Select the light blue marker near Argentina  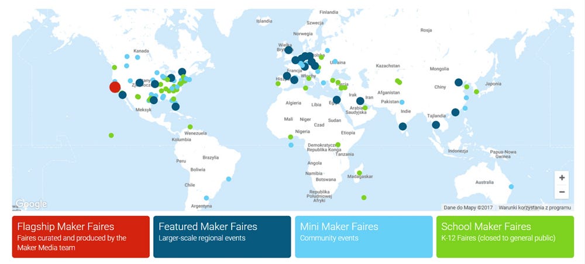click(206, 197)
